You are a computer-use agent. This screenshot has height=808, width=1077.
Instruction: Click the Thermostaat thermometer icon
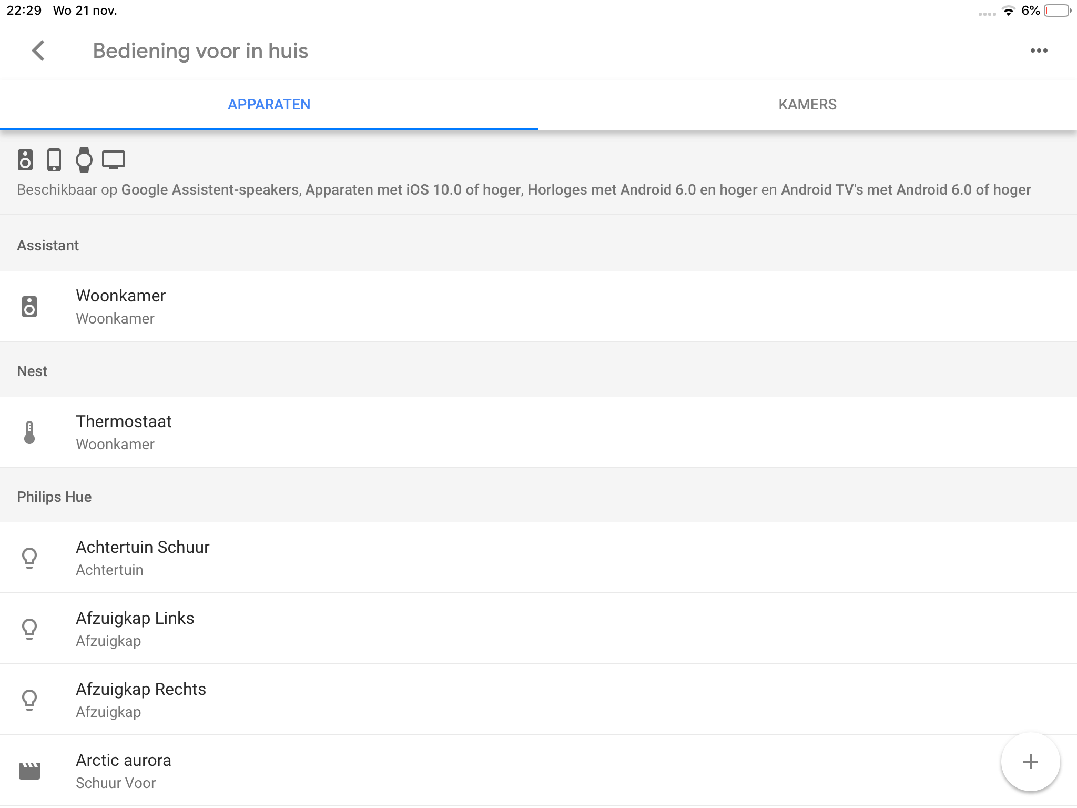29,432
